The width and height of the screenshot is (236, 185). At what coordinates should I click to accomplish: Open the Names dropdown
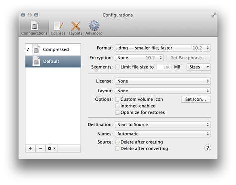[163, 134]
